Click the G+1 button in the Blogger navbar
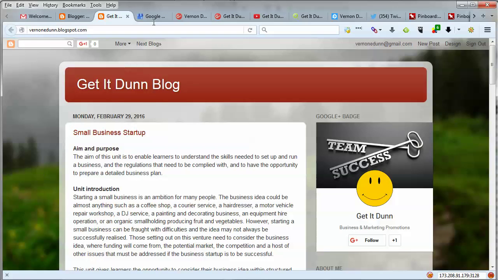 click(x=83, y=44)
